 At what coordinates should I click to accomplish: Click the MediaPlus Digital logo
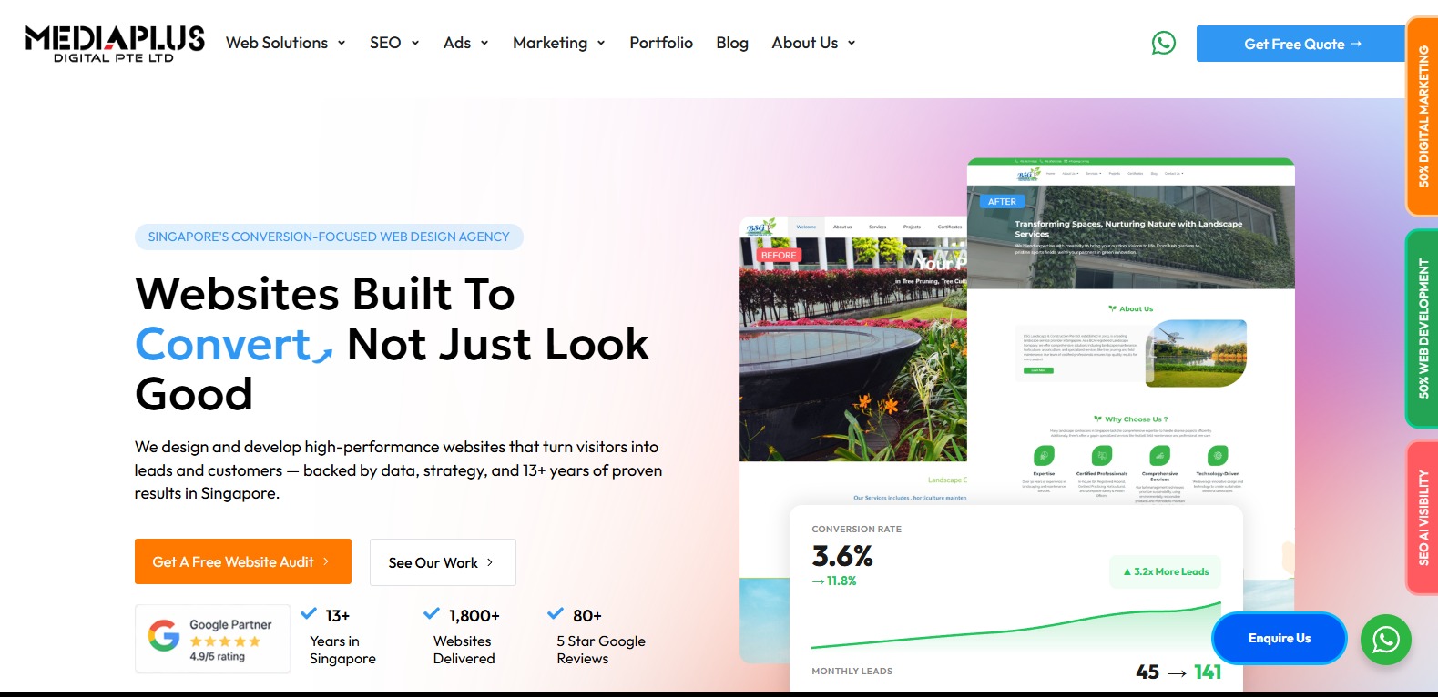coord(115,43)
